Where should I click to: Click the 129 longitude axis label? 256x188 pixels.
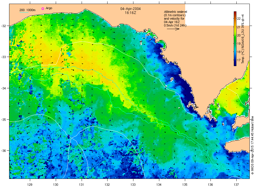point(30,185)
